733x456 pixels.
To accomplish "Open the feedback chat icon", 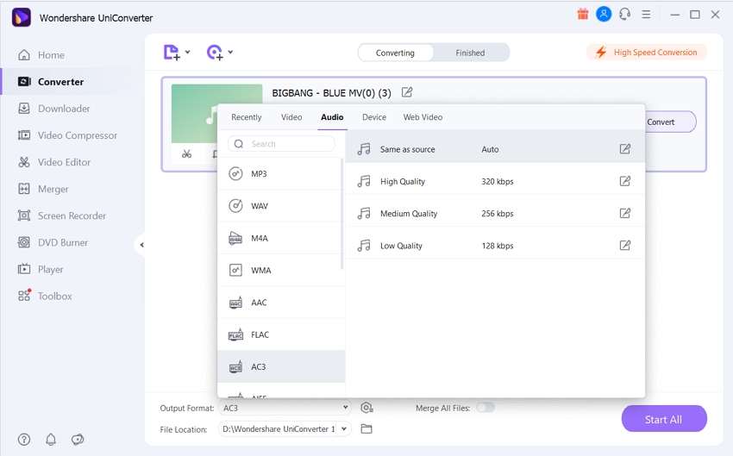I will pyautogui.click(x=78, y=439).
